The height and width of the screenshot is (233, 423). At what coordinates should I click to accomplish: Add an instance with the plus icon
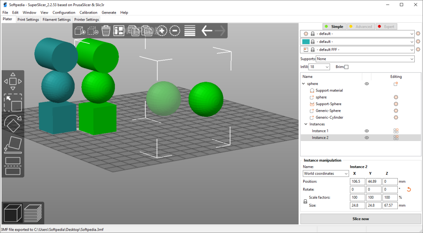(161, 31)
